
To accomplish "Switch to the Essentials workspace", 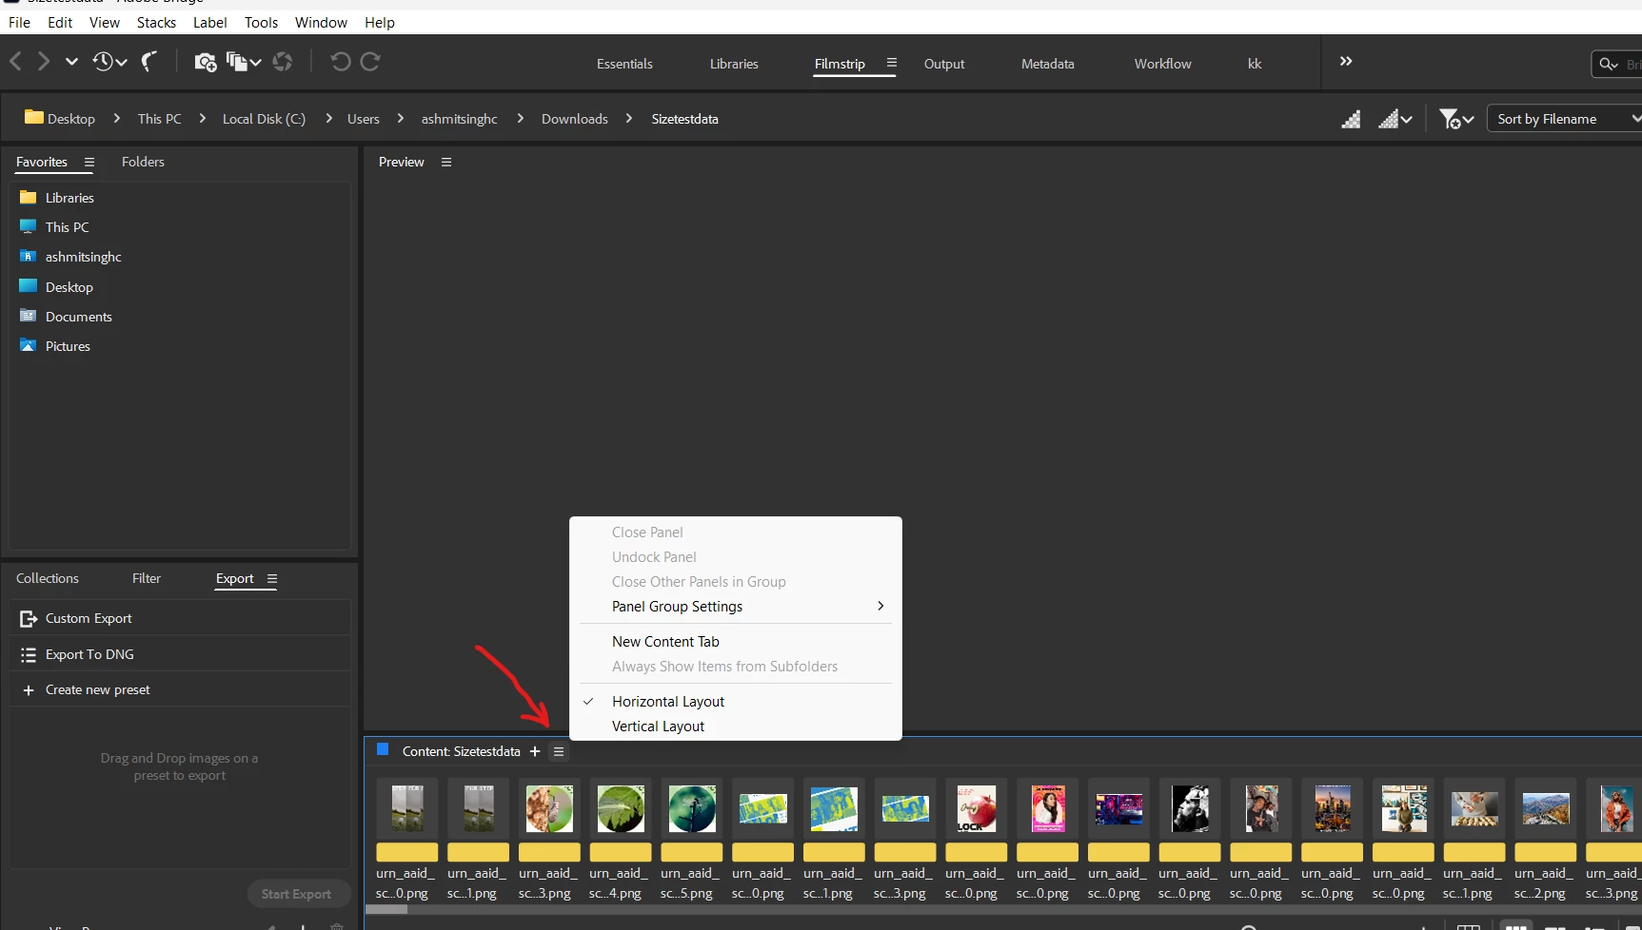I will pos(624,64).
